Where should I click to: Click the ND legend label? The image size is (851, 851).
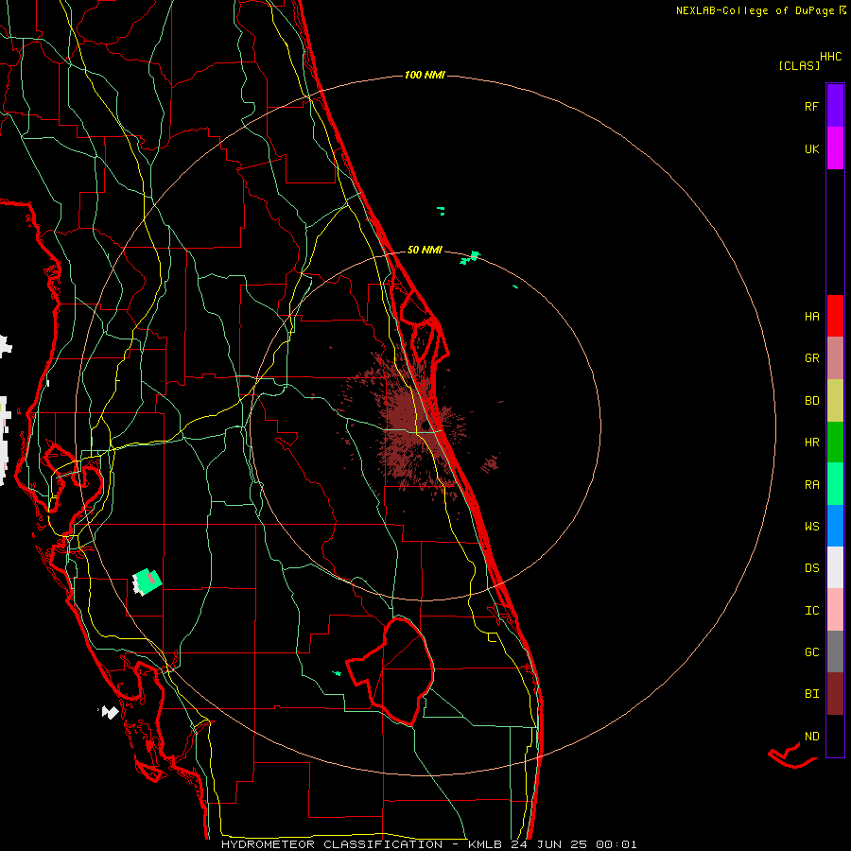(x=811, y=737)
